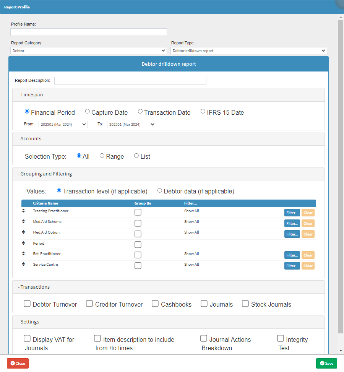The width and height of the screenshot is (344, 372).
Task: Click sort arrows icon beside Treating Practitioner
Action: 23,211
